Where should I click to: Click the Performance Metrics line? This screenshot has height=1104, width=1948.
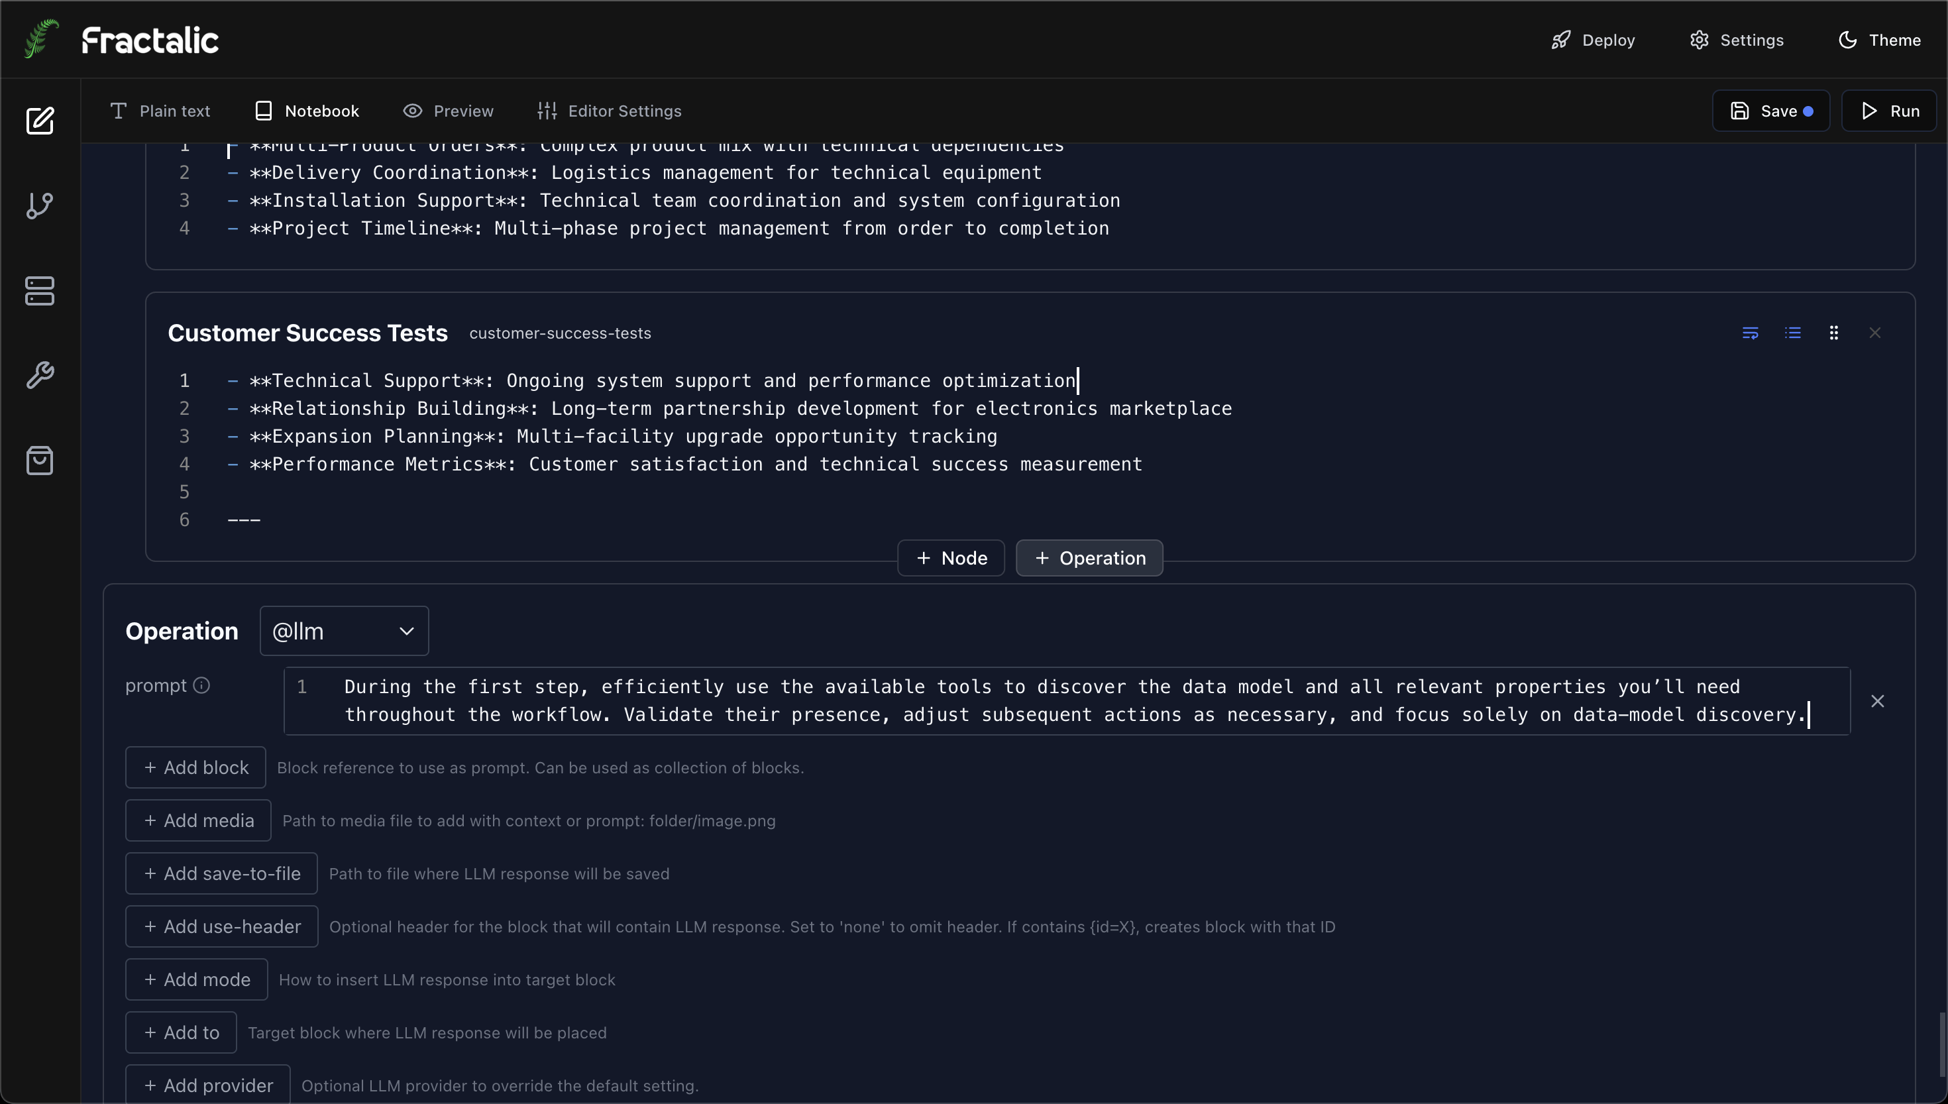[685, 464]
